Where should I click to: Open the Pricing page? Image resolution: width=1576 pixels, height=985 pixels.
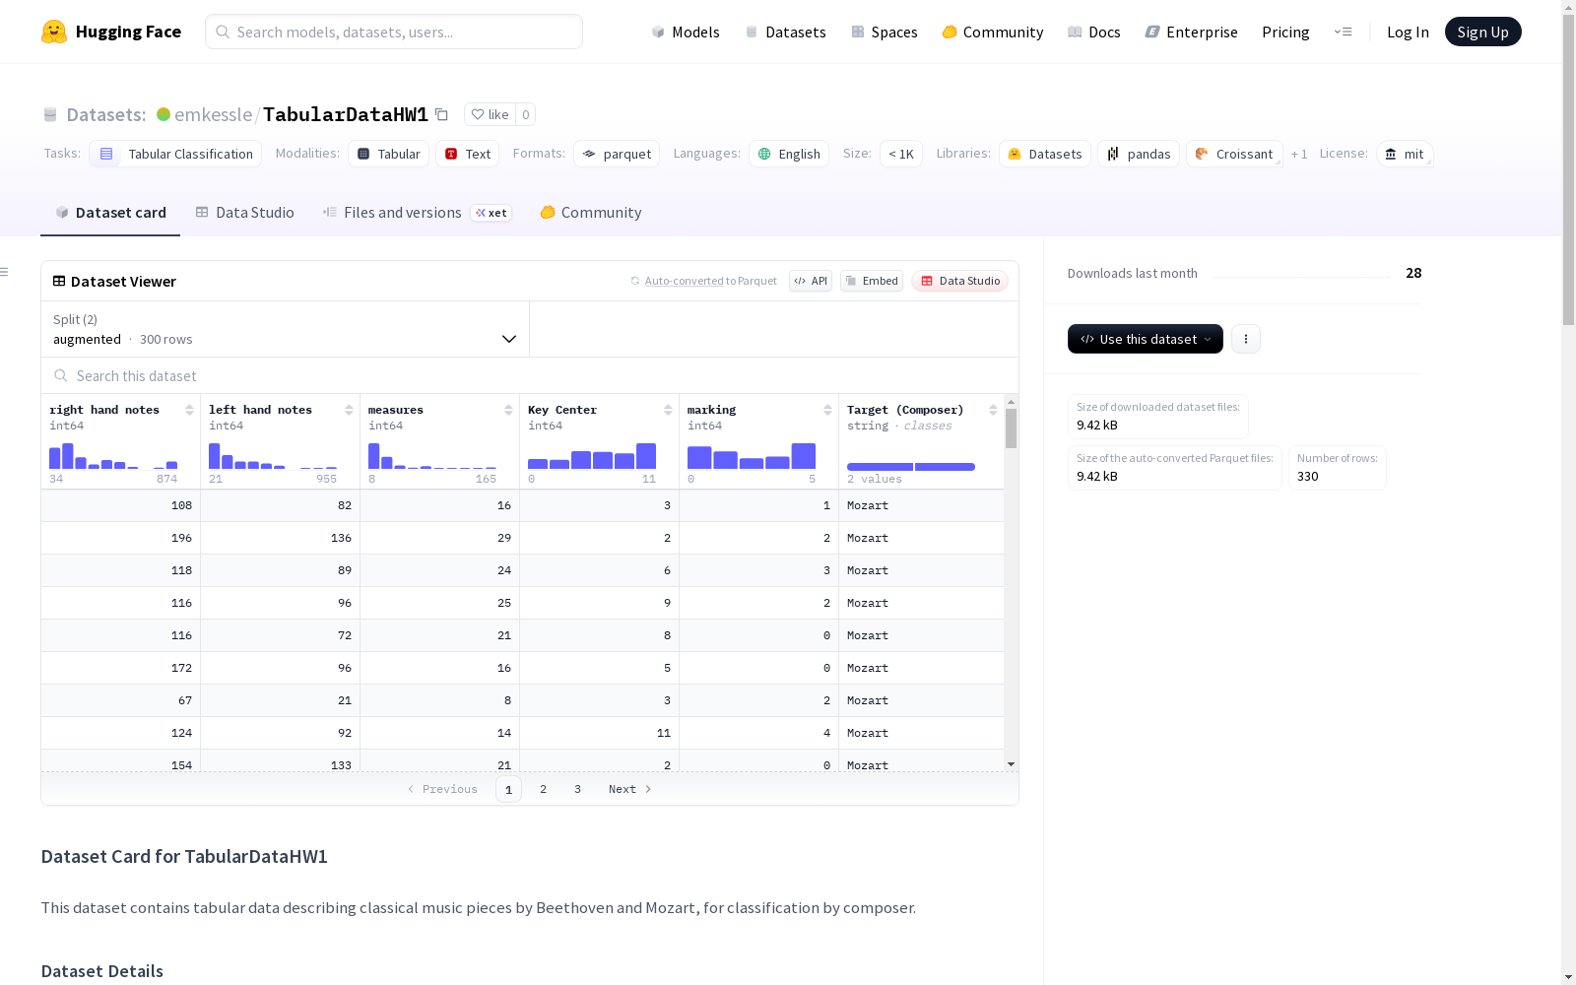(1285, 32)
